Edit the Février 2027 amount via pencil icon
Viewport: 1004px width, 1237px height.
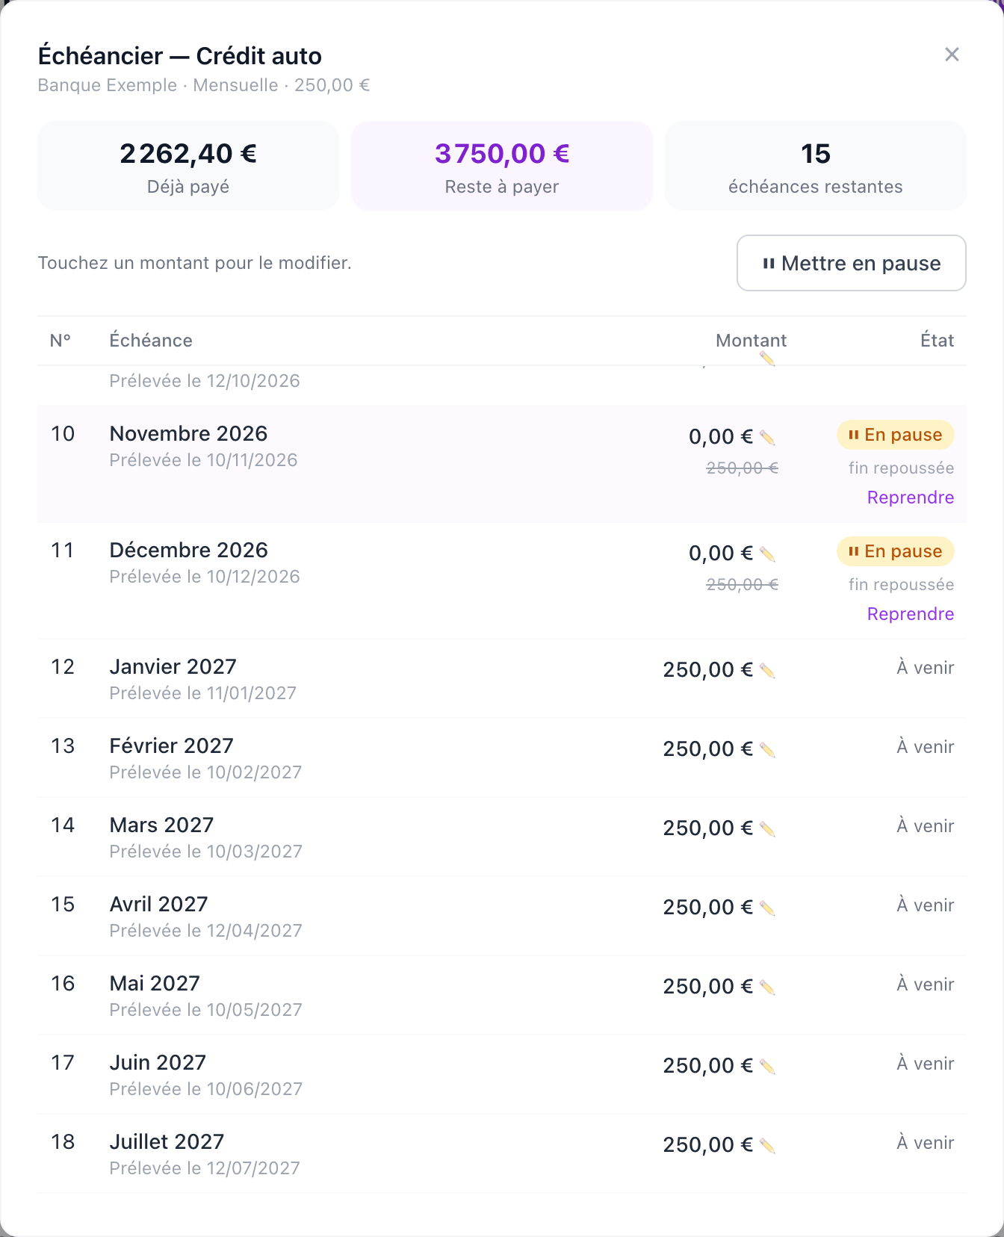tap(767, 750)
